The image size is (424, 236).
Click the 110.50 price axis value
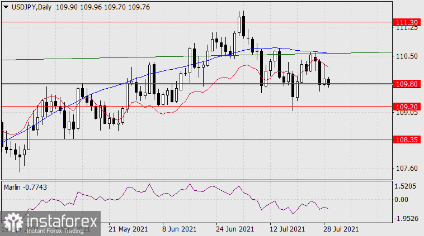pos(406,56)
